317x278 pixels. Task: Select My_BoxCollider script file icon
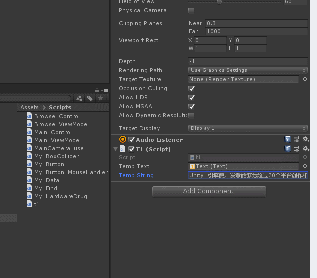pos(29,156)
